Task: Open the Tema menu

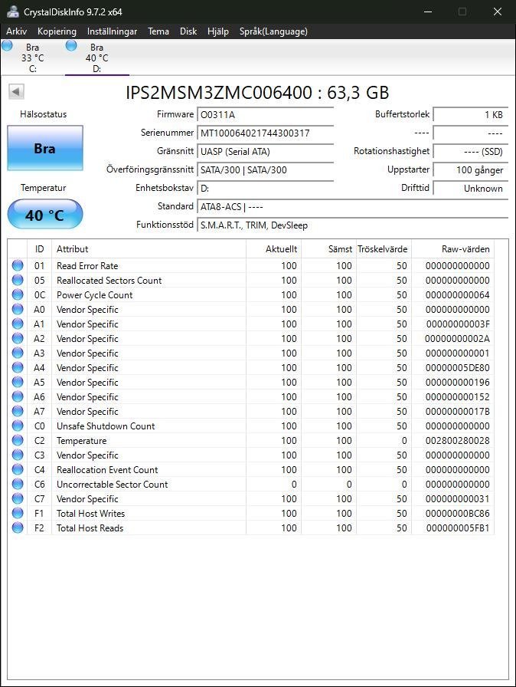Action: coord(158,31)
